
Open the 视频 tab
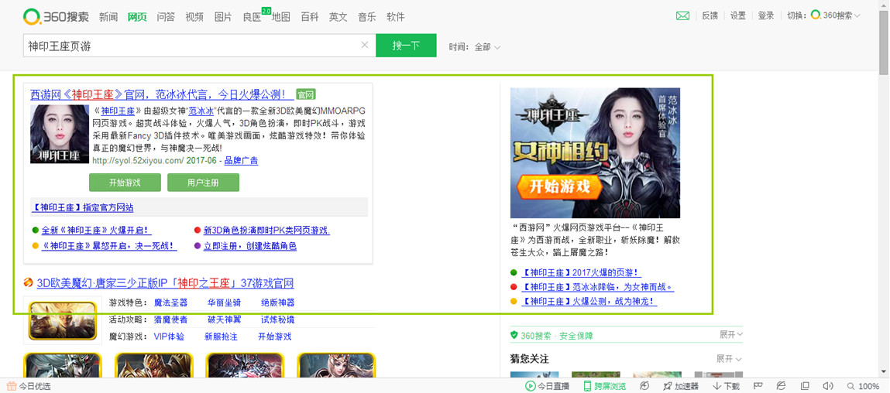click(194, 16)
